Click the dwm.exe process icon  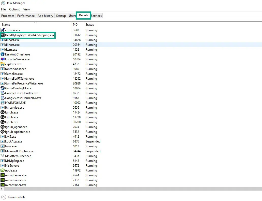[3, 50]
